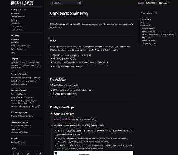Open the X (Twitter) icon in sidebar footer
The width and height of the screenshot is (178, 155).
tap(23, 154)
